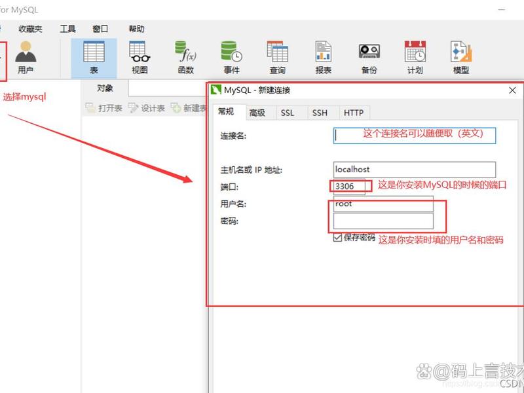Open the 工具 (Tools) menu
Screen dimensions: 524x393
point(68,29)
